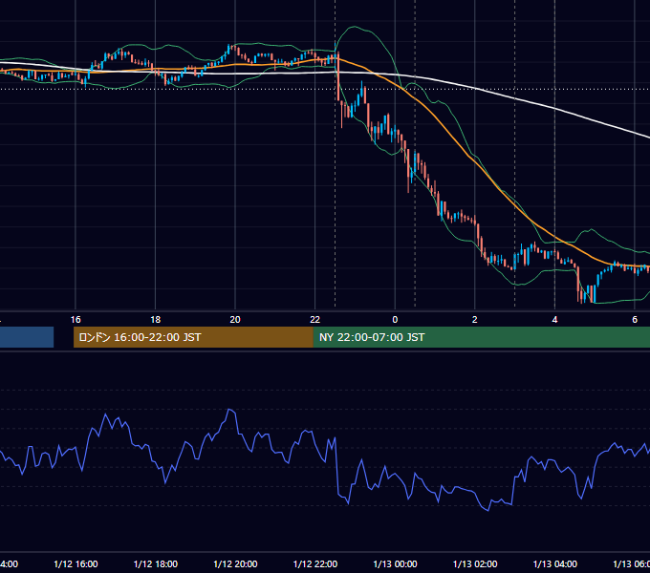
Task: Click the 1/13 00:00 time label
Action: [x=395, y=563]
